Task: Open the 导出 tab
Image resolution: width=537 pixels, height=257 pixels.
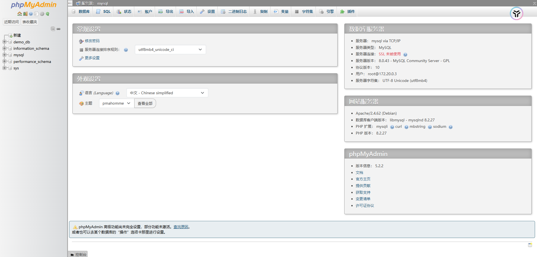Action: [x=166, y=11]
